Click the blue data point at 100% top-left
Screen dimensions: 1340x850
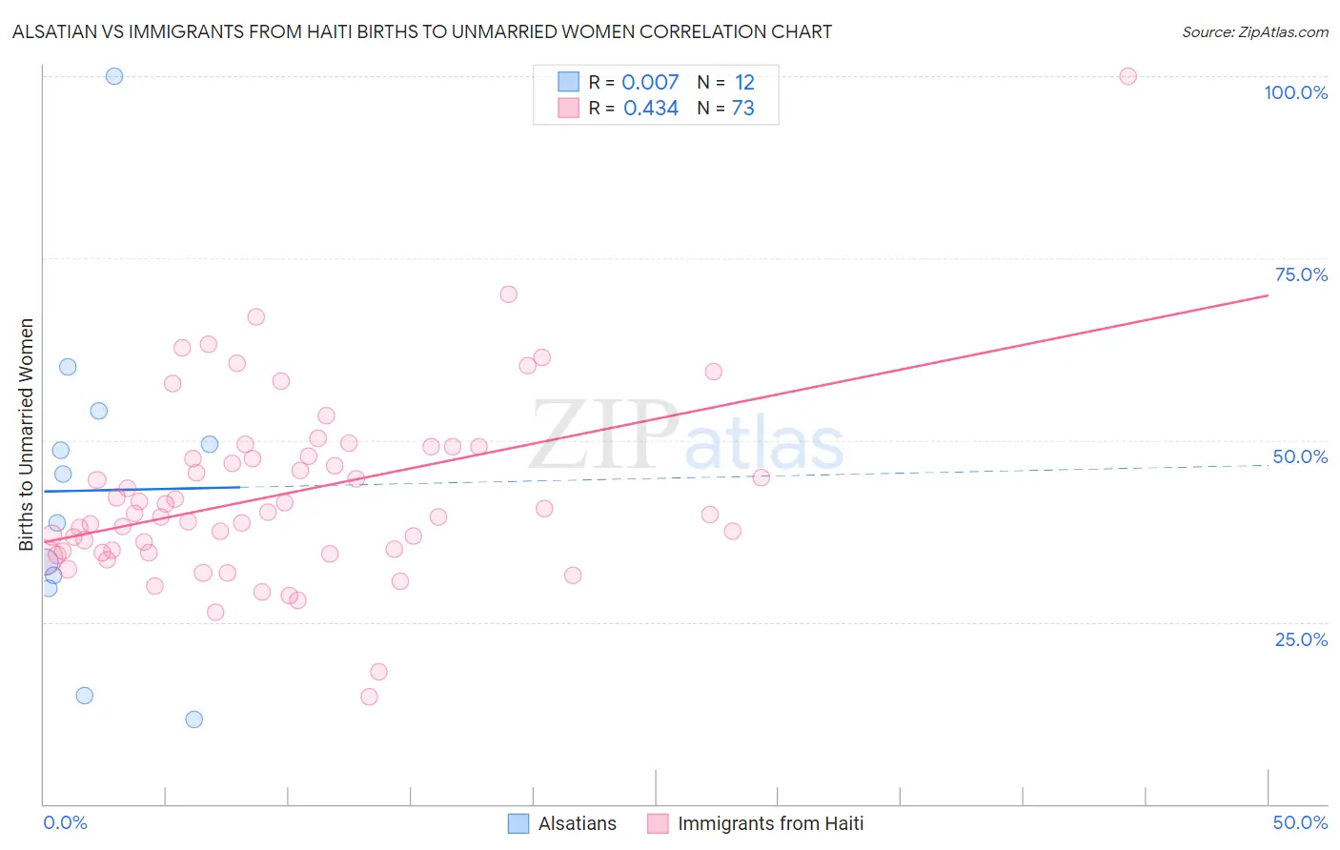tap(114, 76)
